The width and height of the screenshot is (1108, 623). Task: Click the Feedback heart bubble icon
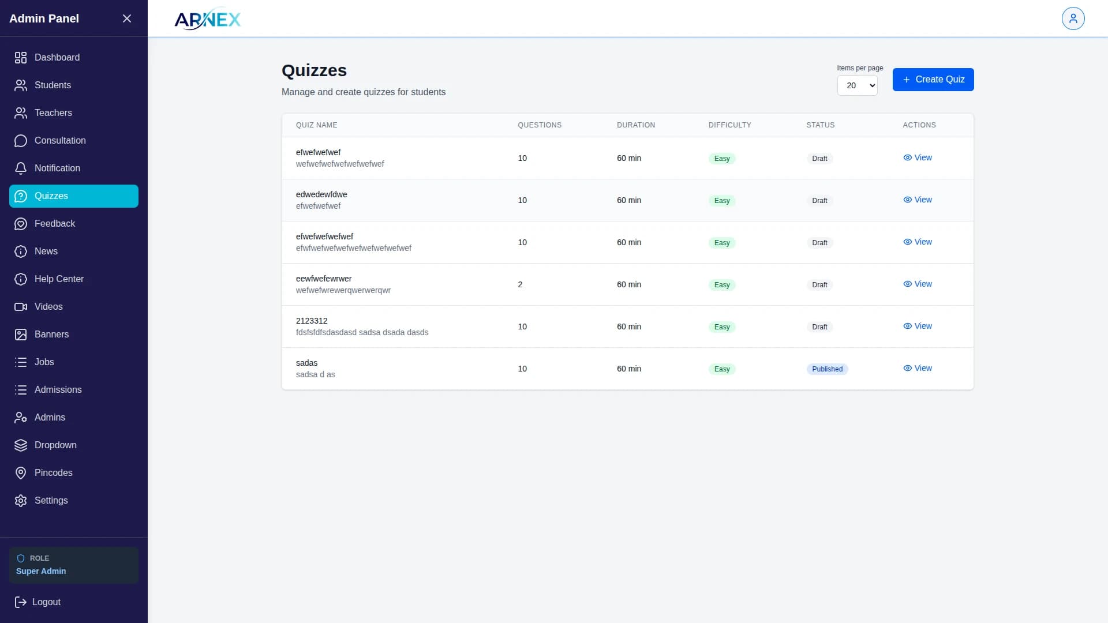click(21, 224)
